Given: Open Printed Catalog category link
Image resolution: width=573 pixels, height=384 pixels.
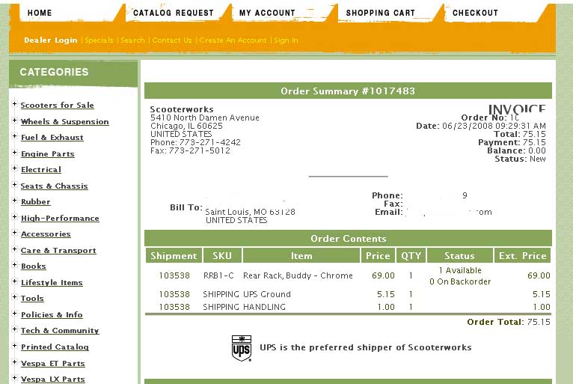Looking at the screenshot, I should [55, 347].
